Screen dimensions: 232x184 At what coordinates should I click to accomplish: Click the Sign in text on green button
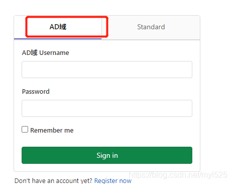[x=107, y=156]
